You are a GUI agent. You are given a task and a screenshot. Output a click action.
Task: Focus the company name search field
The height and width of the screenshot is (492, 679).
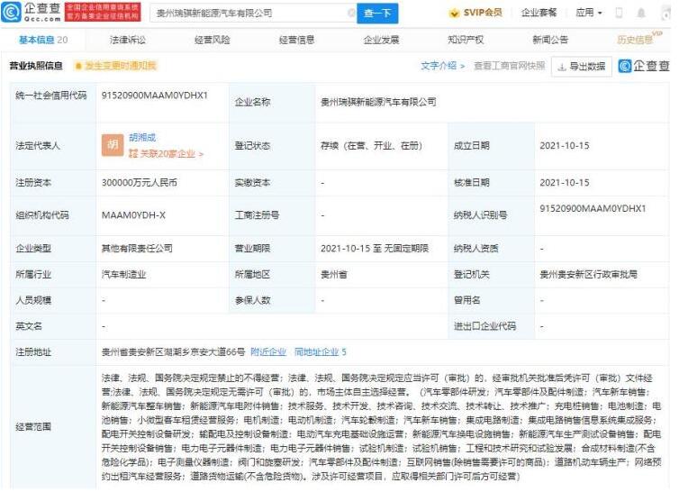coord(253,14)
